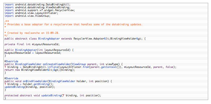This screenshot has height=104, width=211.
Task: Click the 'private final int mLayoutResourceId' line
Action: [x=32, y=44]
